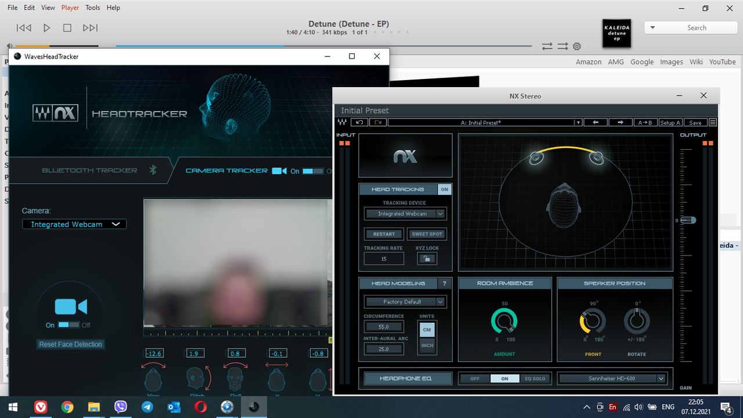Click the Inter-Aural Arc 25.0 field
Viewport: 743px width, 418px height.
click(384, 349)
